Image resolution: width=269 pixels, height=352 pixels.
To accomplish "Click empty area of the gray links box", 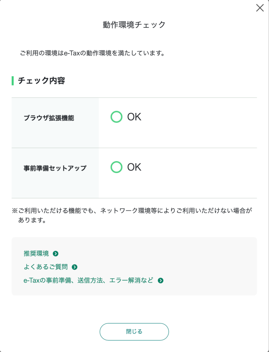I will [213, 266].
